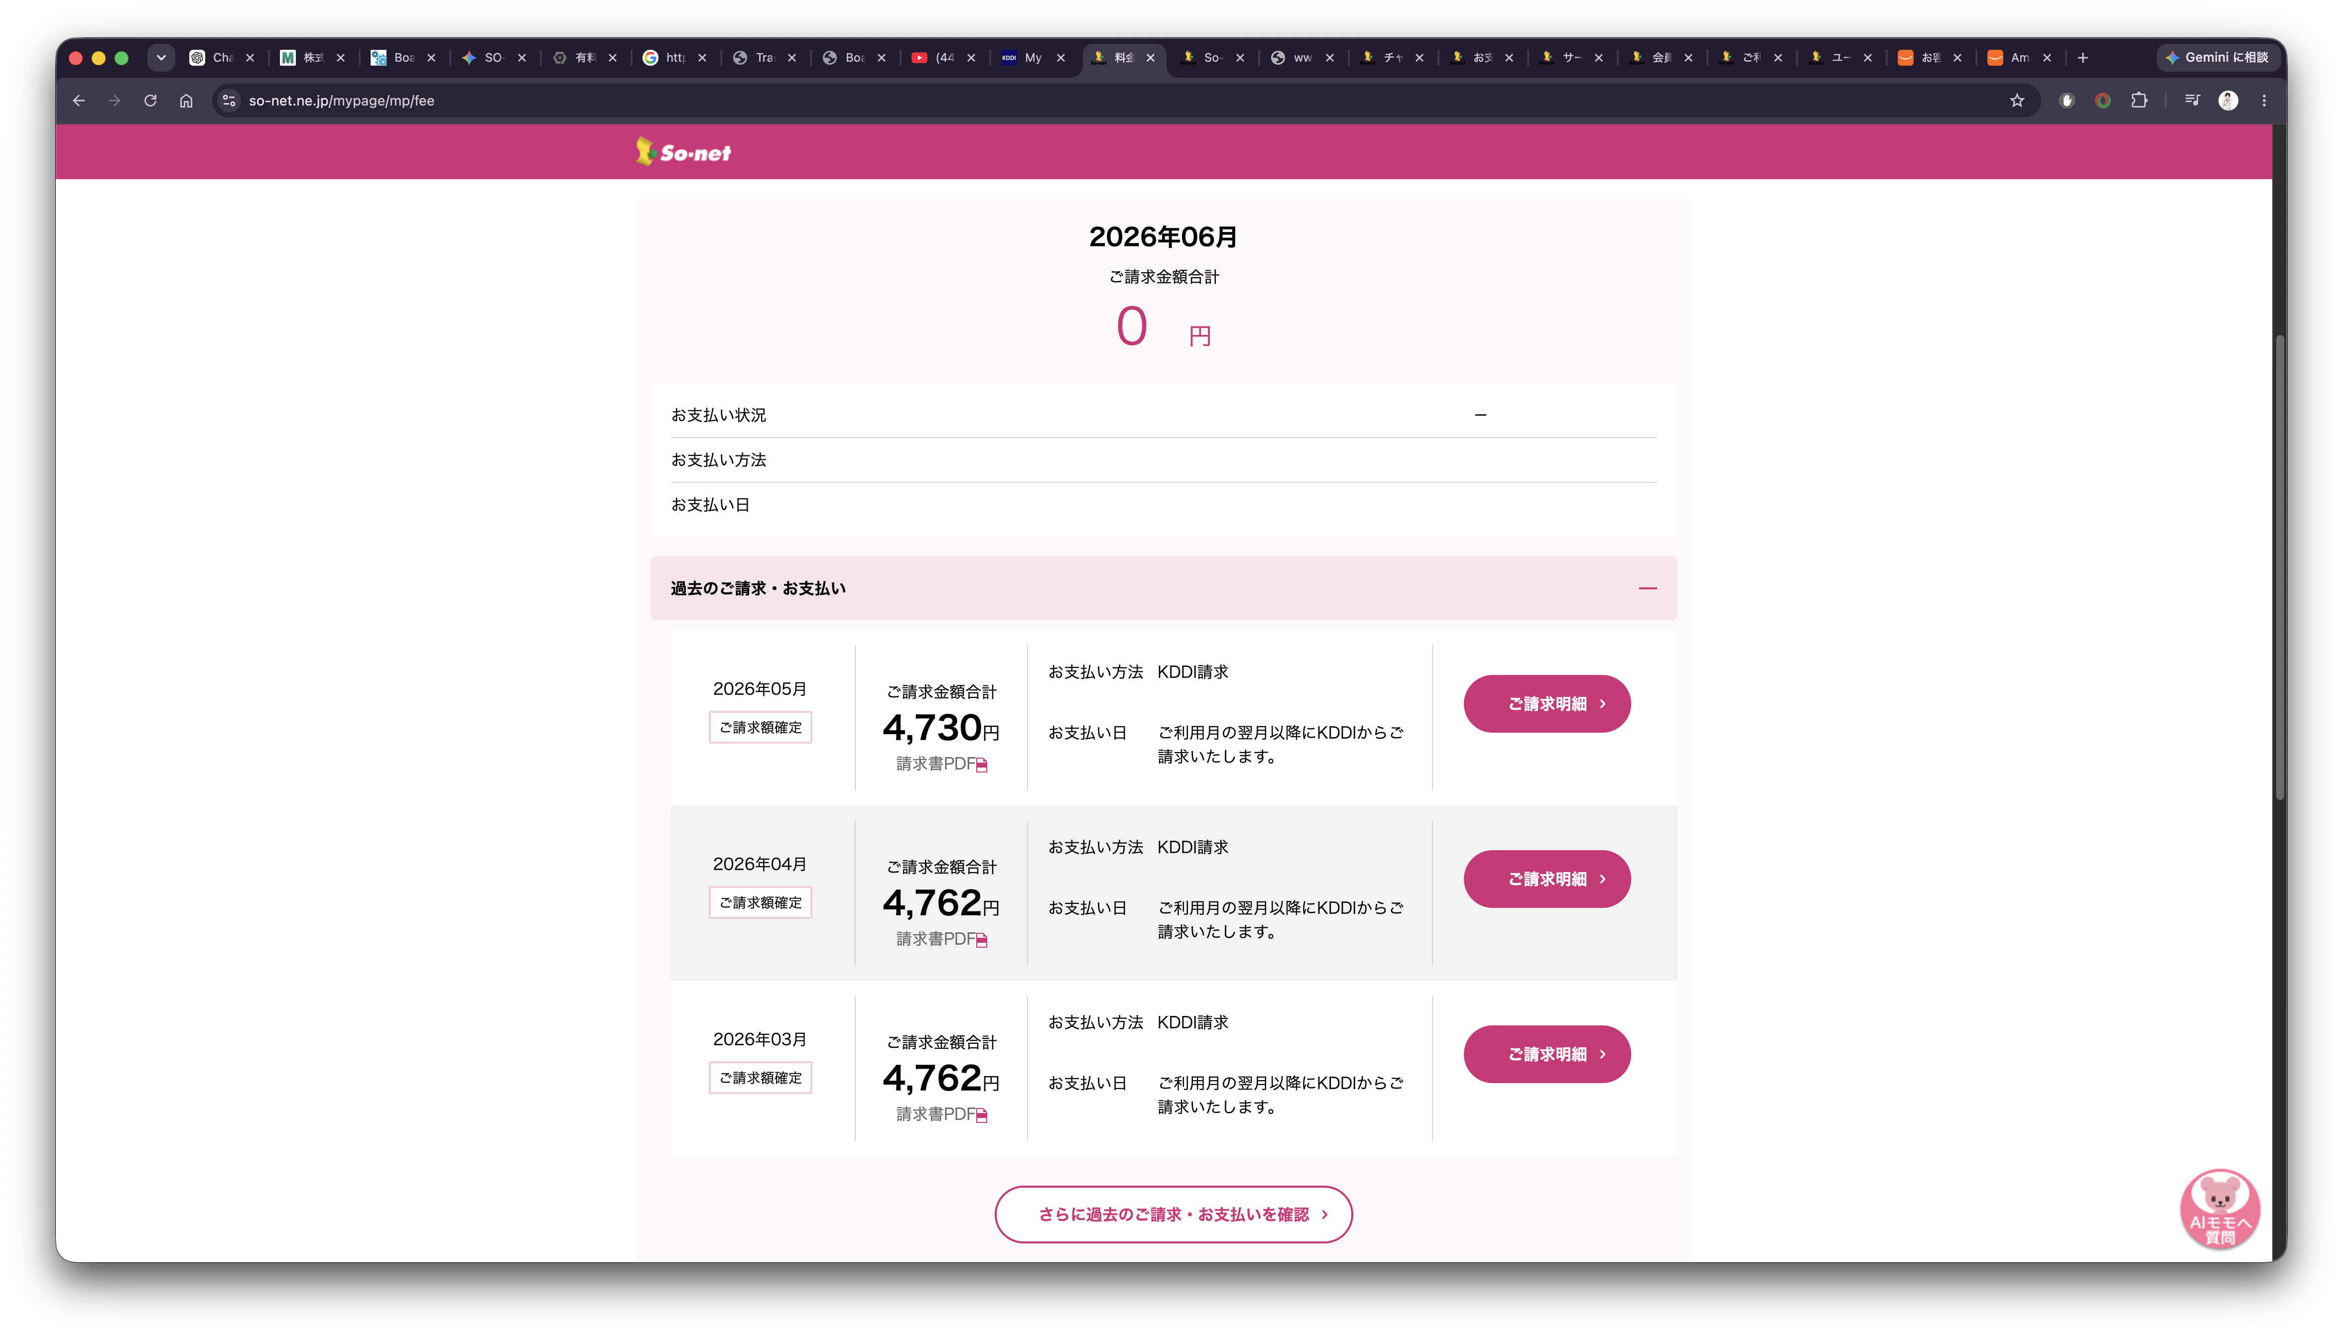Switch to Tra tab
The width and height of the screenshot is (2343, 1336).
coord(755,58)
